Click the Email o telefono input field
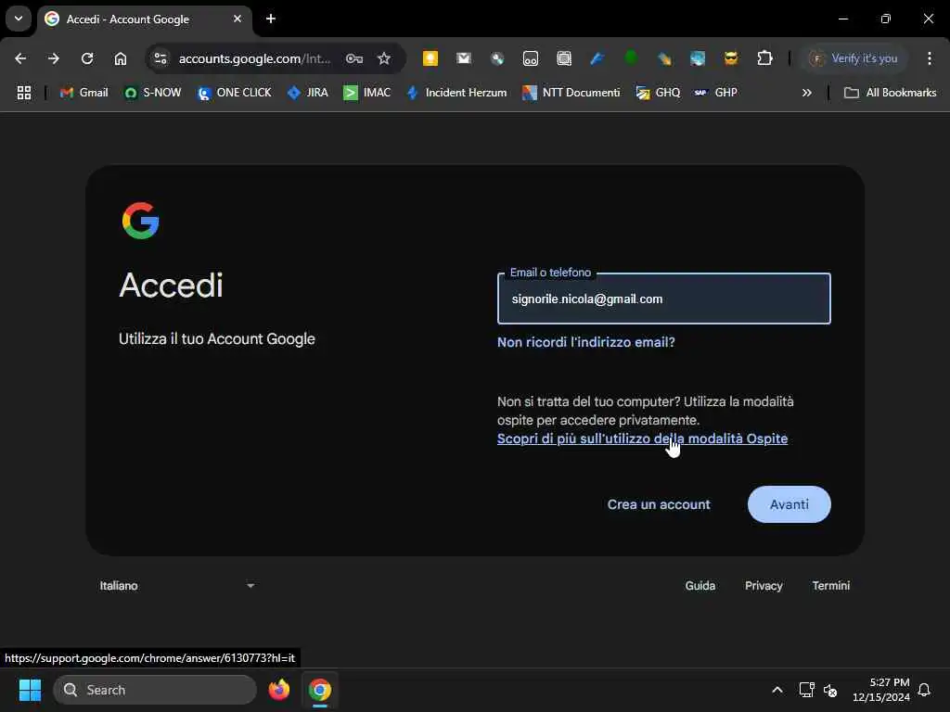Image resolution: width=950 pixels, height=712 pixels. click(664, 299)
